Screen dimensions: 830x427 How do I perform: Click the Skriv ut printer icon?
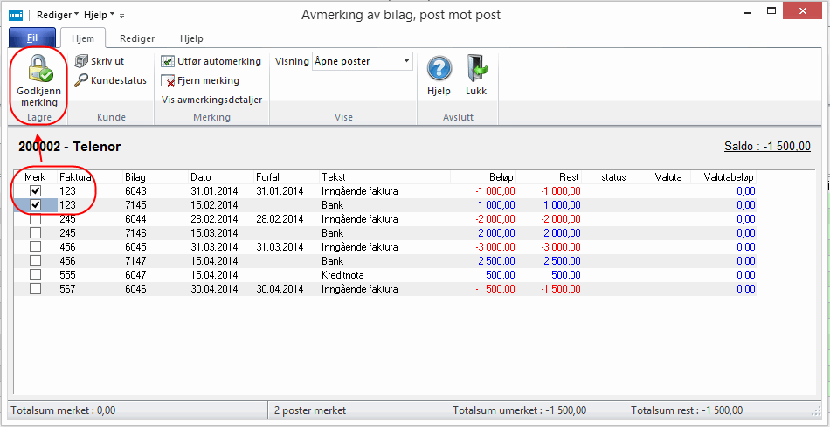point(81,61)
